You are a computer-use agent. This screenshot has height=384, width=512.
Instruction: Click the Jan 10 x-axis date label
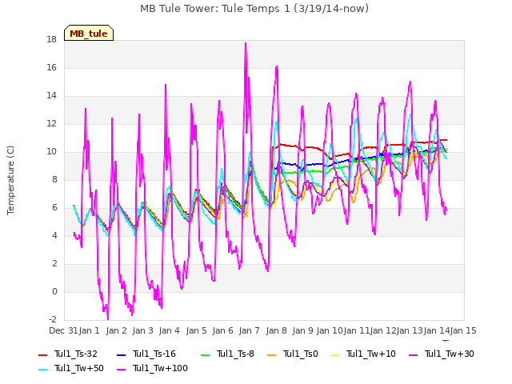(330, 330)
